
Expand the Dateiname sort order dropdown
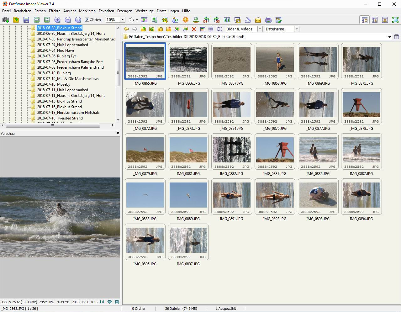pos(297,29)
